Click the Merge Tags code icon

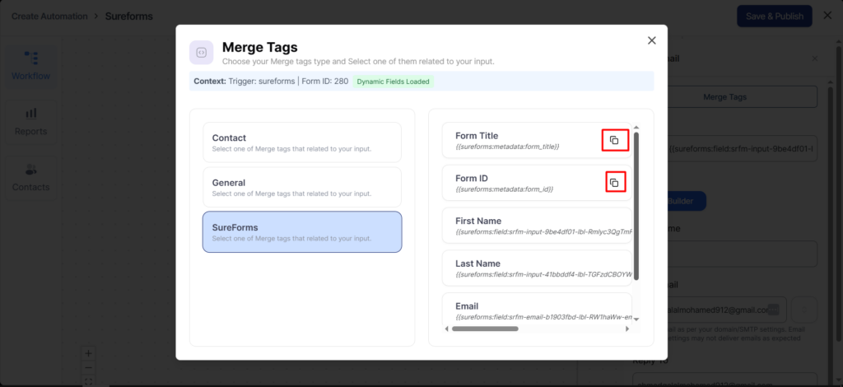(202, 53)
